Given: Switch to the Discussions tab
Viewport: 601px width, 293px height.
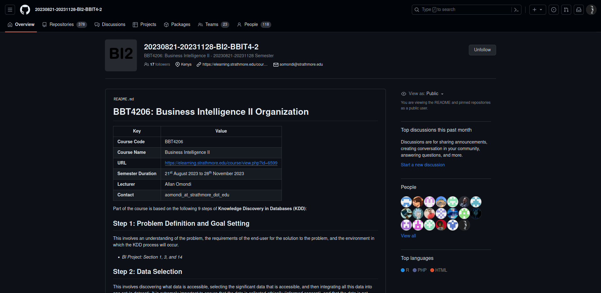Looking at the screenshot, I should click(110, 24).
